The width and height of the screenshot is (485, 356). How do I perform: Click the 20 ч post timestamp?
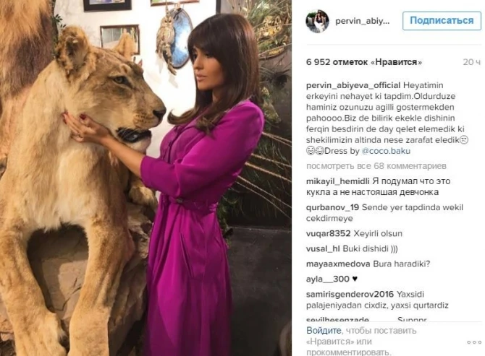click(x=472, y=62)
